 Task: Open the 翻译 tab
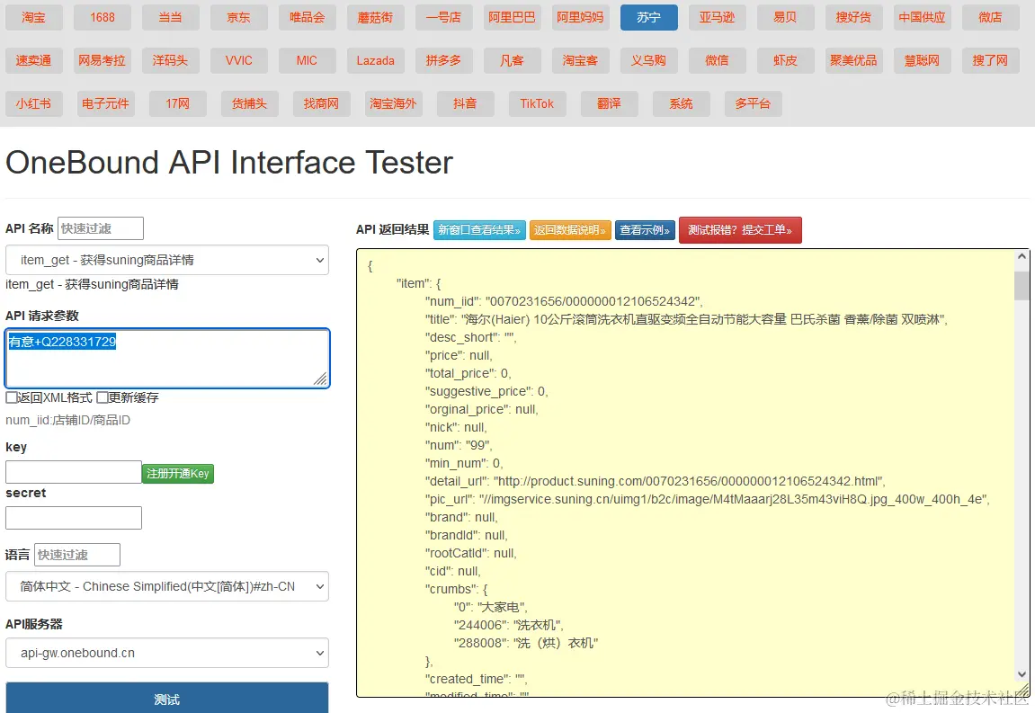pyautogui.click(x=610, y=103)
